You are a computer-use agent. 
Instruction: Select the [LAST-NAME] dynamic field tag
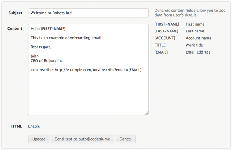[166, 31]
